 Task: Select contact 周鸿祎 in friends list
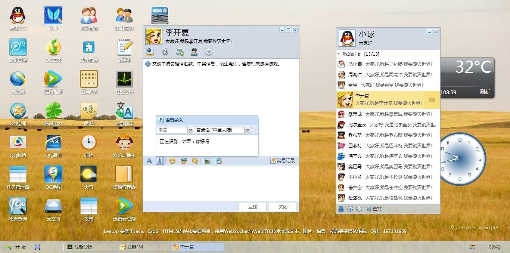click(388, 75)
